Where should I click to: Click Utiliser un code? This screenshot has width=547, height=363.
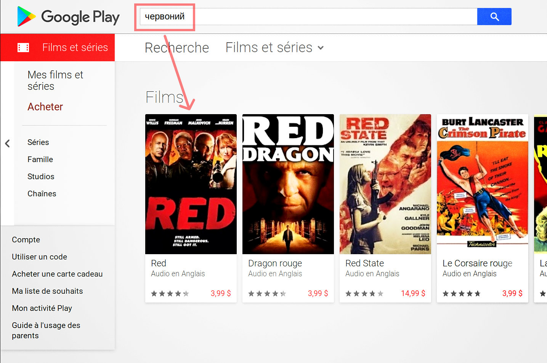(39, 257)
